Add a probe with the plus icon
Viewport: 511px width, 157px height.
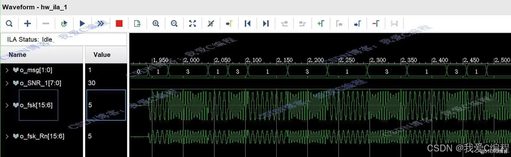[x=27, y=24]
